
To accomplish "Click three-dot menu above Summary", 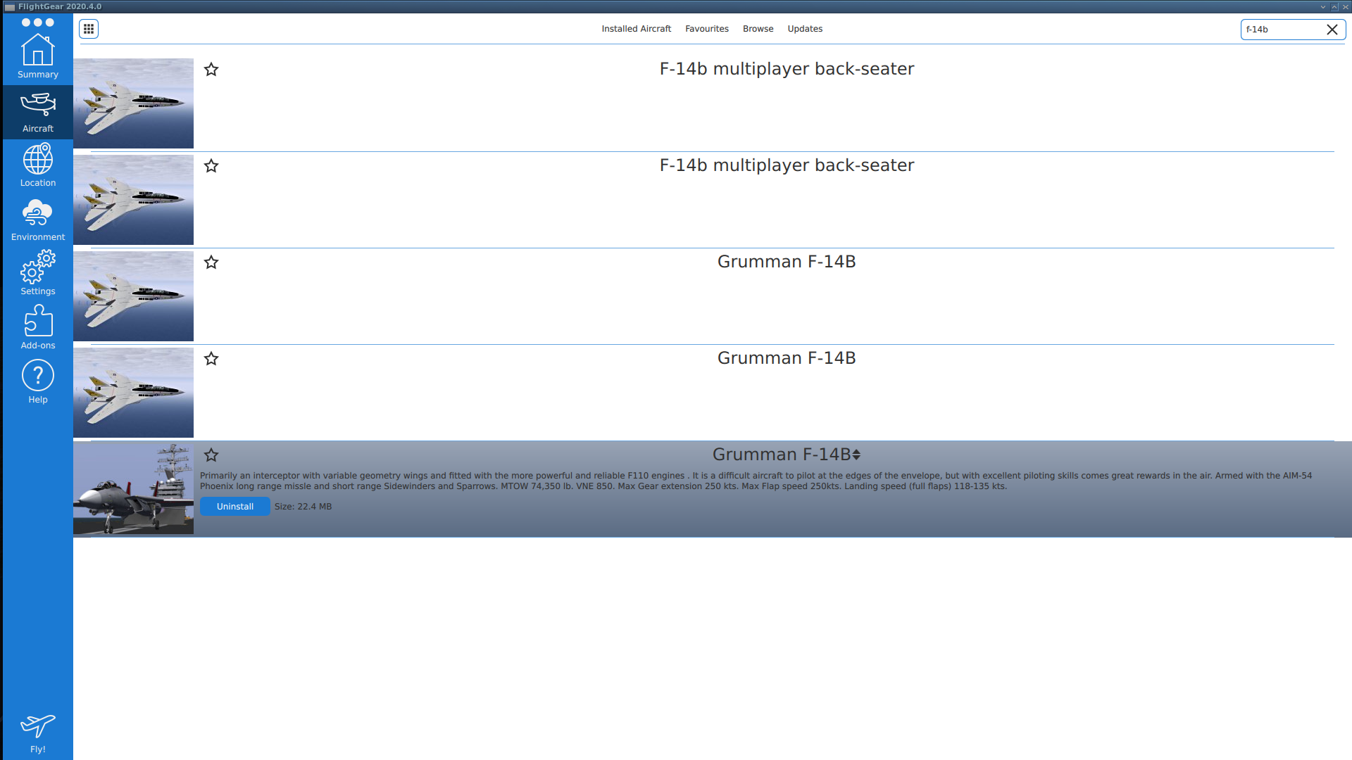I will pyautogui.click(x=38, y=23).
